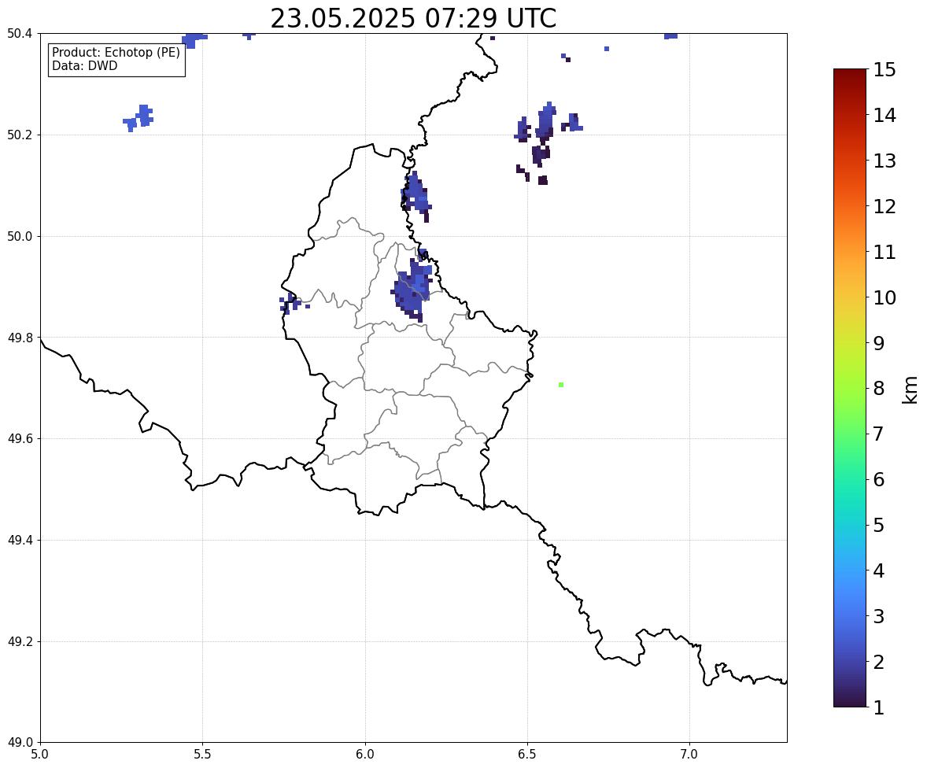
Task: Click the colorbar tick label '14'
Action: [x=885, y=116]
